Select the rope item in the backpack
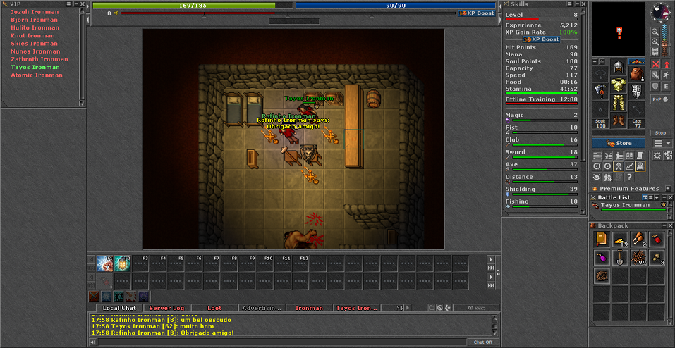The width and height of the screenshot is (675, 348). pos(601,275)
